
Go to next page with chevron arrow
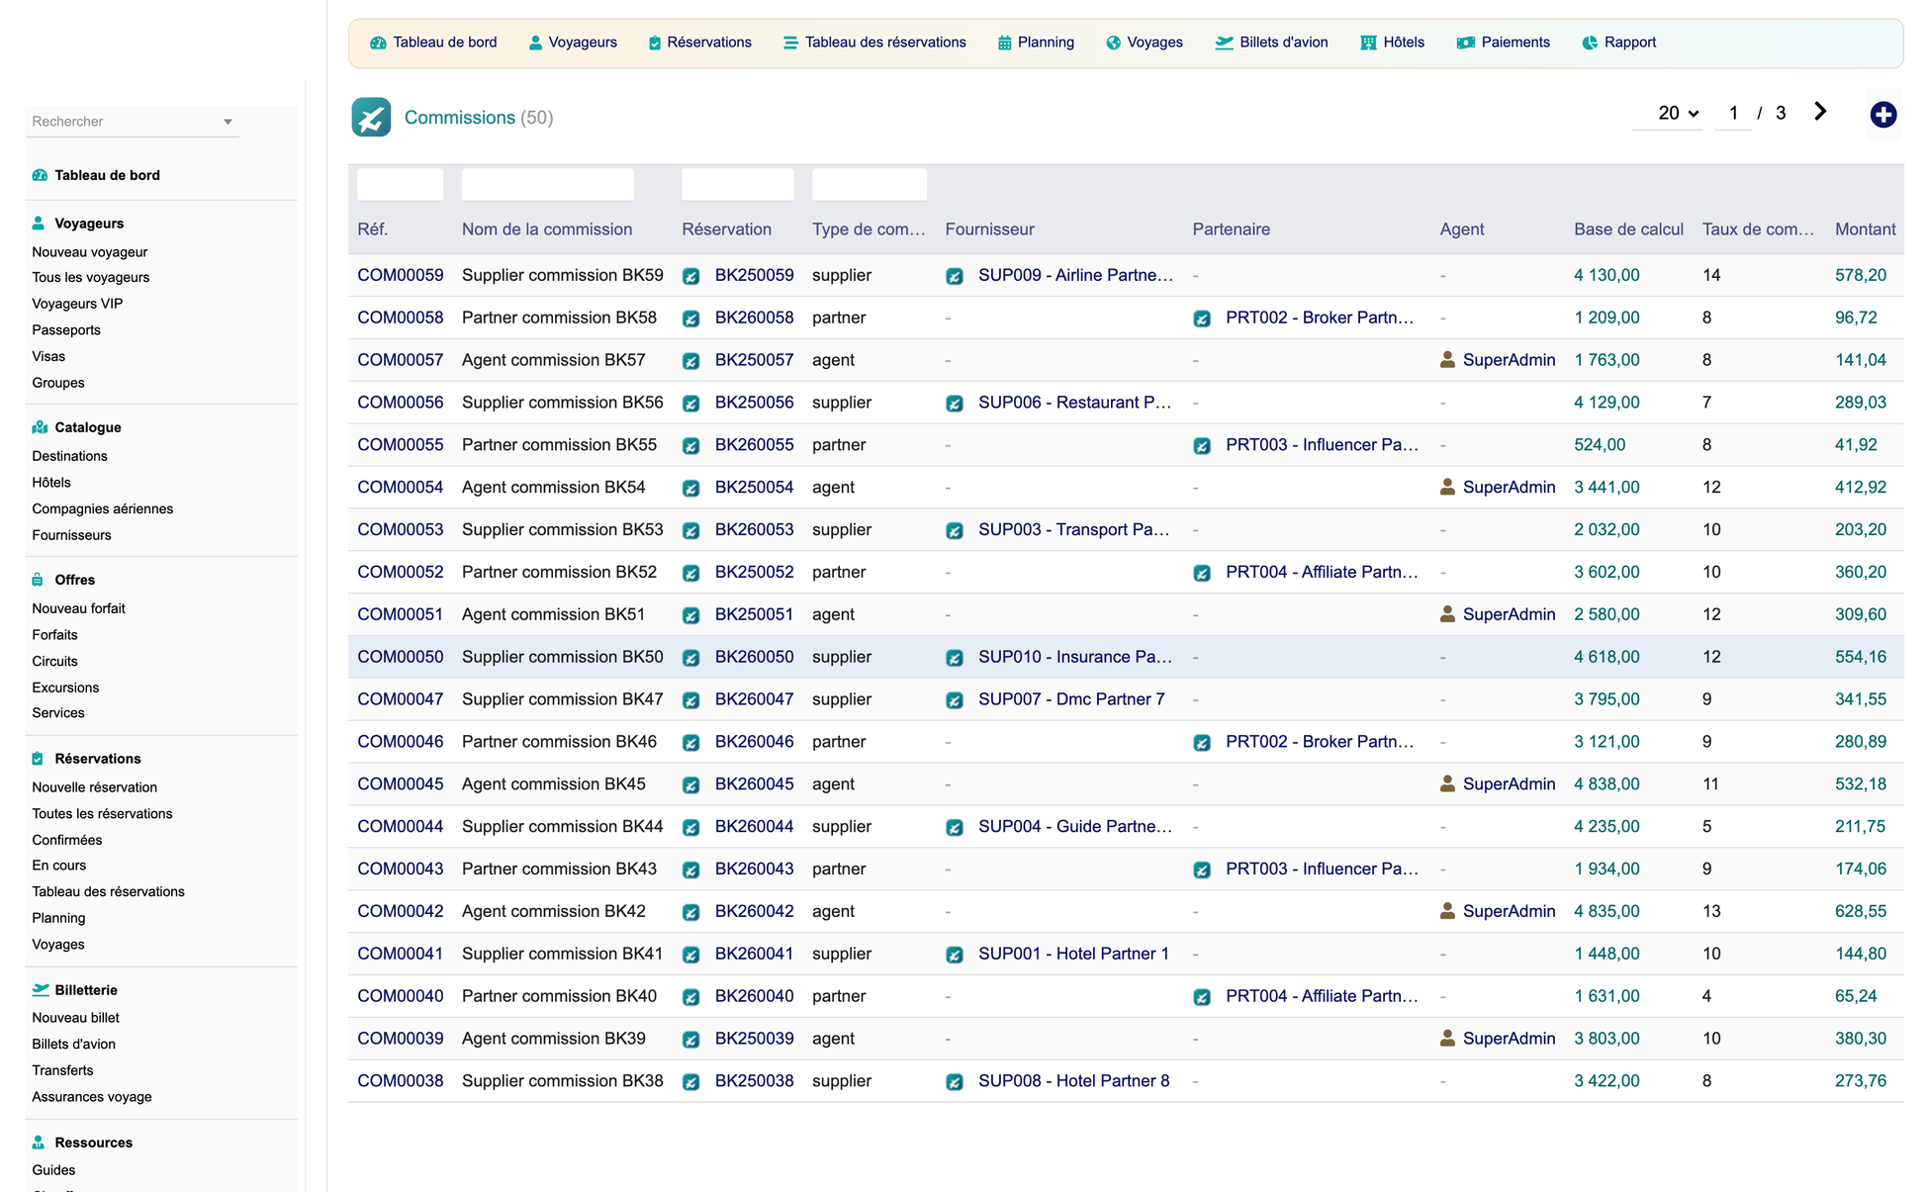tap(1820, 112)
